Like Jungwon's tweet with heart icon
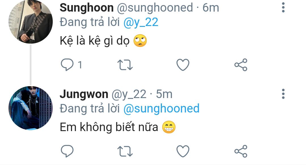The image size is (306, 165). coord(183,151)
